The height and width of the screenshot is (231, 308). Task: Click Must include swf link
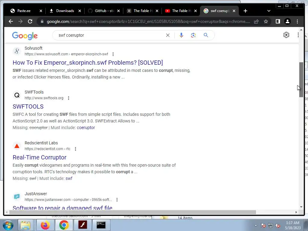pyautogui.click(x=69, y=179)
